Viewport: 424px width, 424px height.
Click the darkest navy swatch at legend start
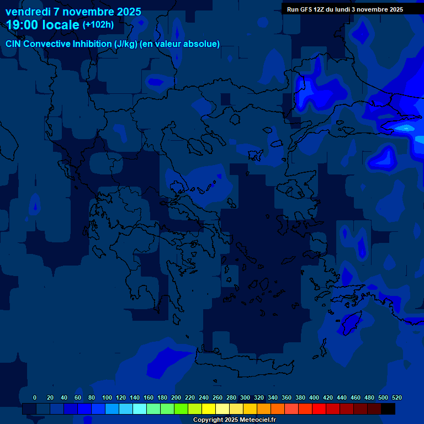29,409
